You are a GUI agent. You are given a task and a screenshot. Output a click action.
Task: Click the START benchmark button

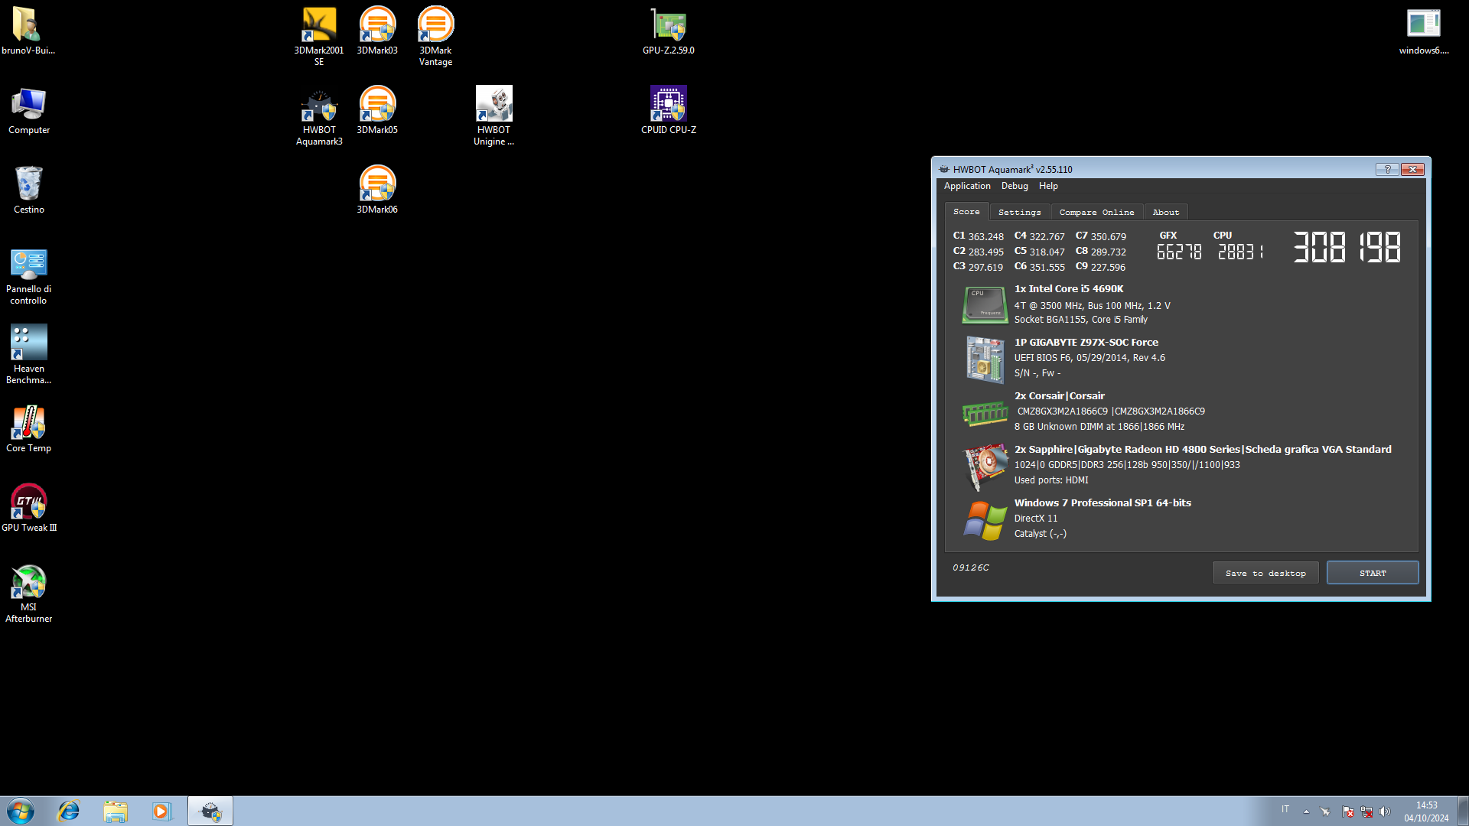(1373, 573)
